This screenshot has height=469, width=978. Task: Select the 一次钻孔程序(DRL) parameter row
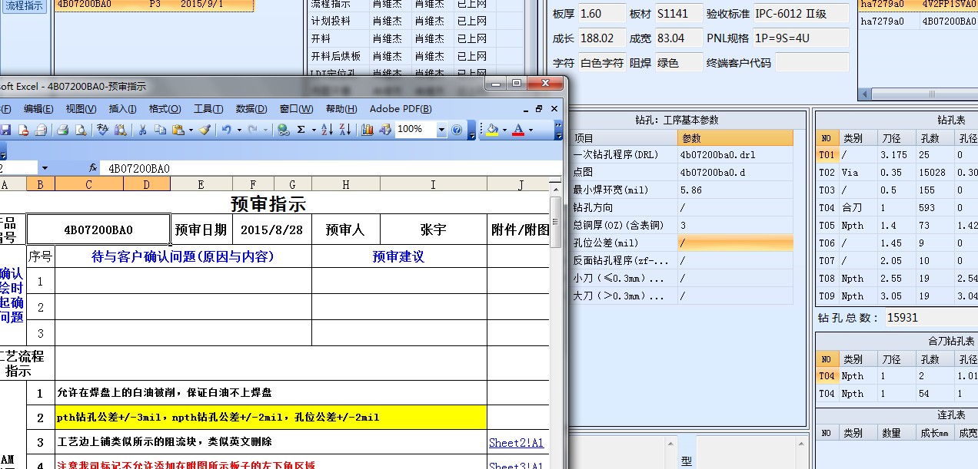[x=683, y=155]
